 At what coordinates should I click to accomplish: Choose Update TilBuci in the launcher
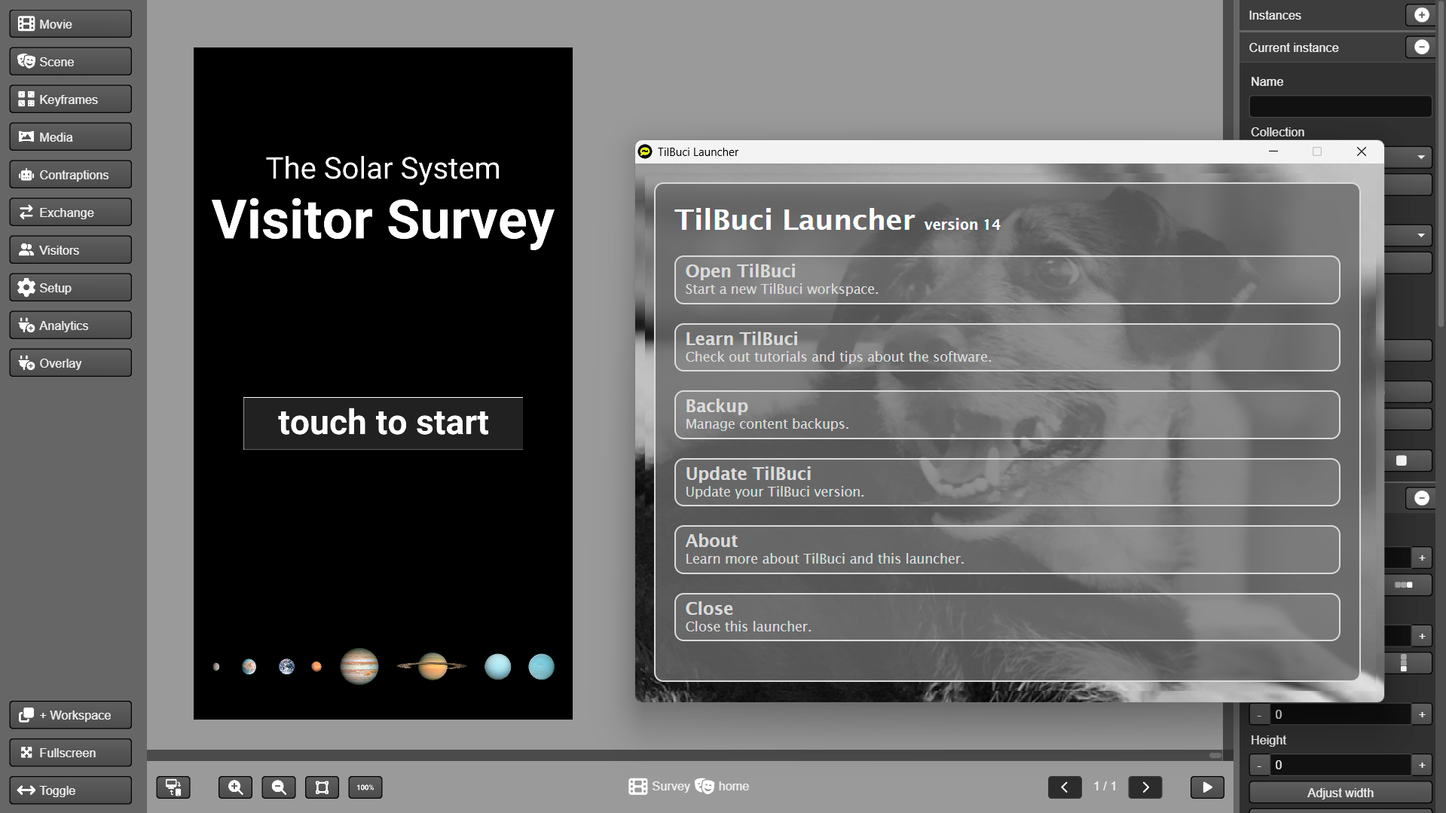(x=1007, y=482)
